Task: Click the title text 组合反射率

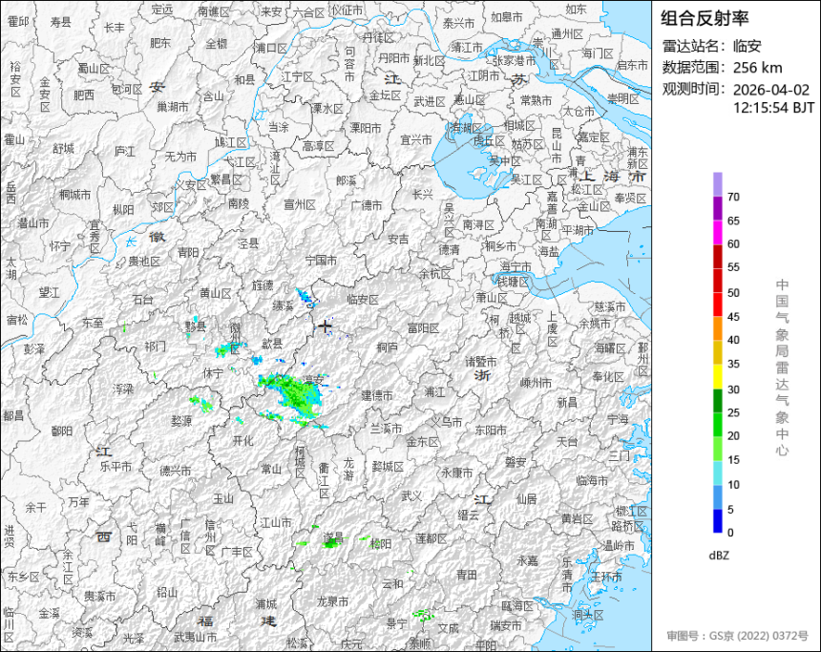Action: coord(705,18)
